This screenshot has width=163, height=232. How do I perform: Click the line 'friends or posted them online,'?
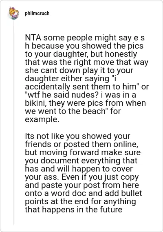81,144
